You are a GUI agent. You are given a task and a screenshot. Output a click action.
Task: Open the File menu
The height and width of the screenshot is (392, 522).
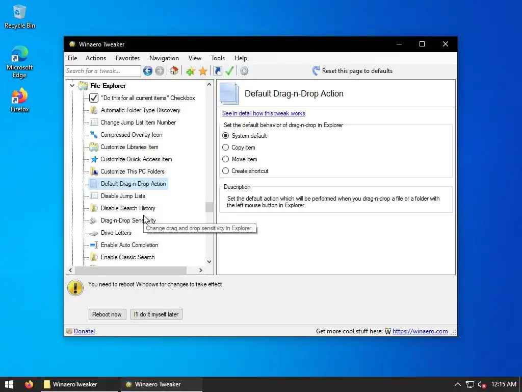coord(72,58)
